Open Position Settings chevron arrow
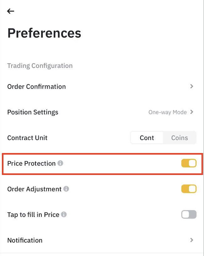 coord(192,112)
